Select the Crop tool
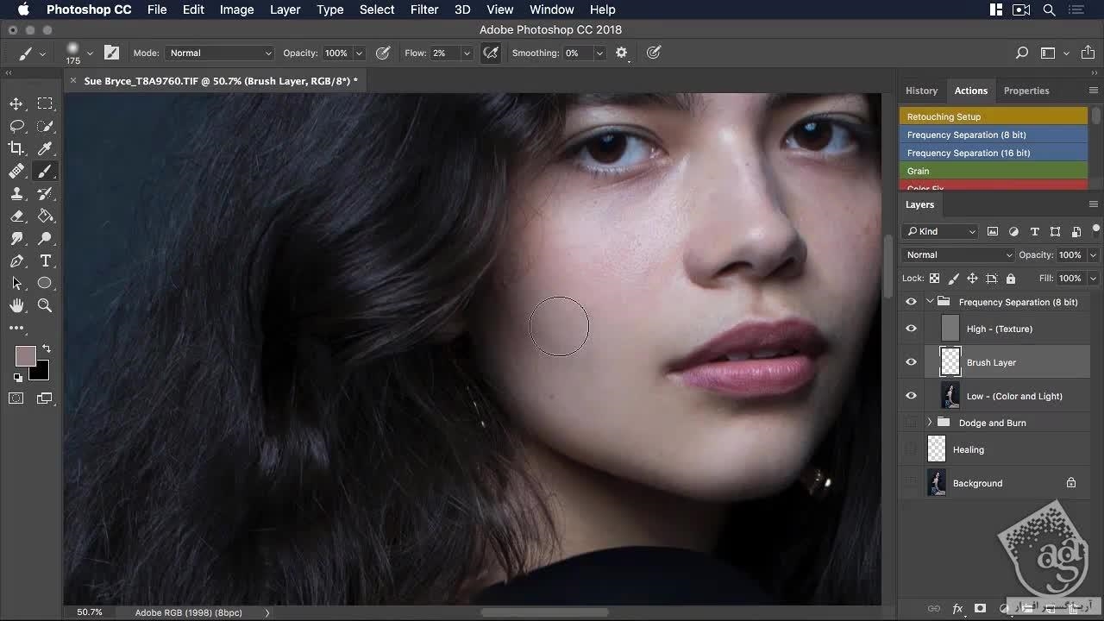This screenshot has width=1104, height=621. click(x=16, y=148)
